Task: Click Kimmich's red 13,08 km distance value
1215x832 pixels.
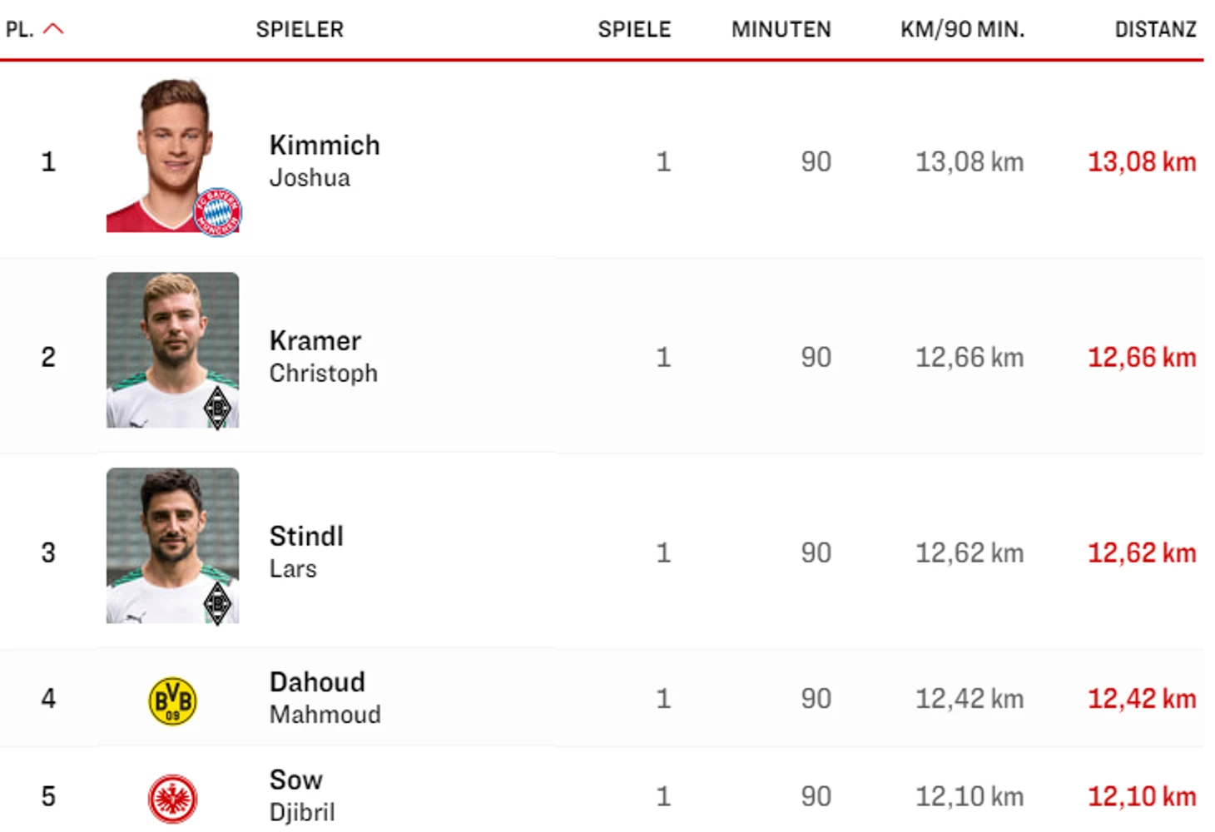Action: (1142, 161)
